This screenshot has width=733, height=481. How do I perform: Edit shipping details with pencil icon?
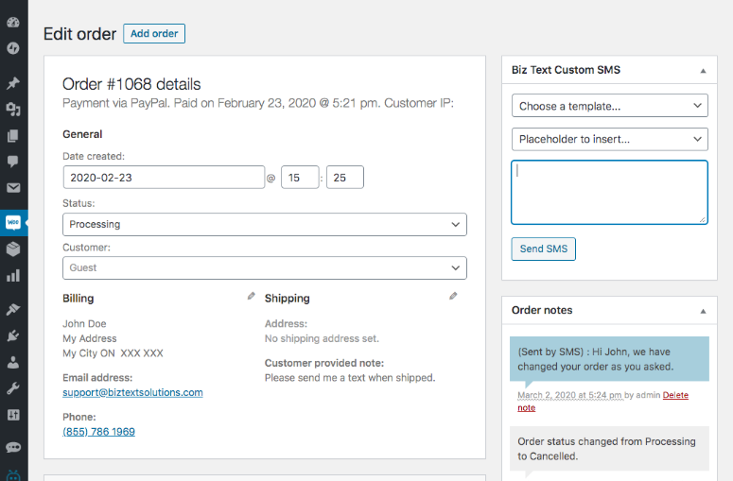point(453,296)
